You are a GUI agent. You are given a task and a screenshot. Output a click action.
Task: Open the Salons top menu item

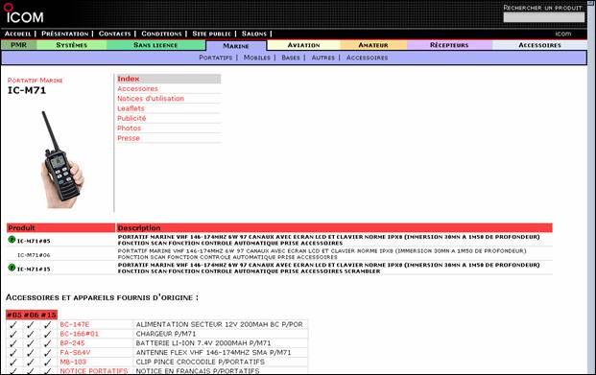[254, 34]
